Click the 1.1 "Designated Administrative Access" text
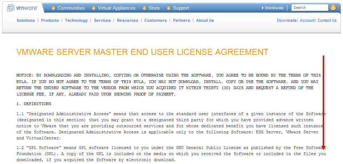The height and width of the screenshot is (164, 343). coord(171,126)
